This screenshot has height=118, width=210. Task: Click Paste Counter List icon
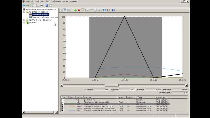click(92, 10)
